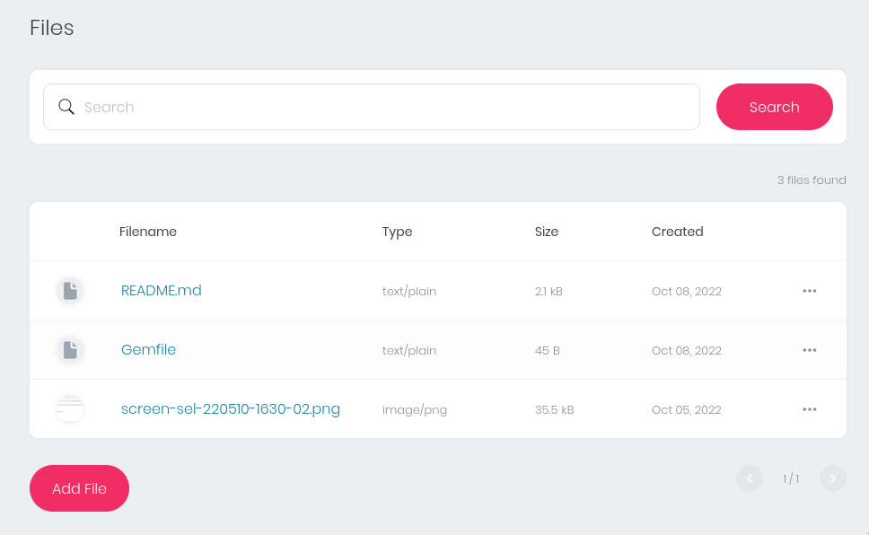Click the magnifying glass icon in search box

(x=66, y=107)
